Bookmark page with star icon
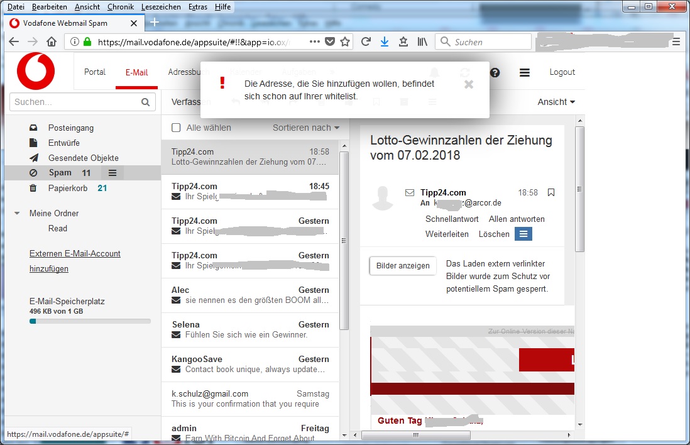Screen dimensions: 690x445 click(345, 42)
